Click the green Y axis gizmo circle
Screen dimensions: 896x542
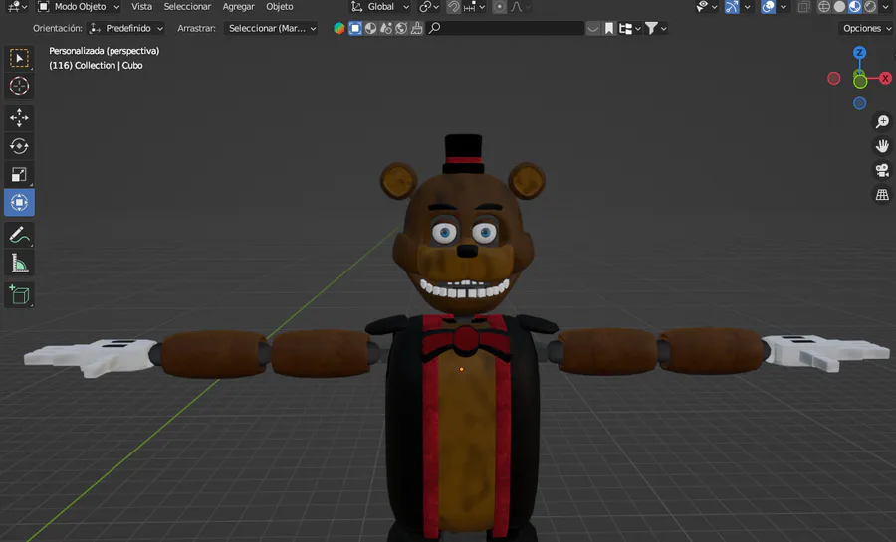(860, 81)
